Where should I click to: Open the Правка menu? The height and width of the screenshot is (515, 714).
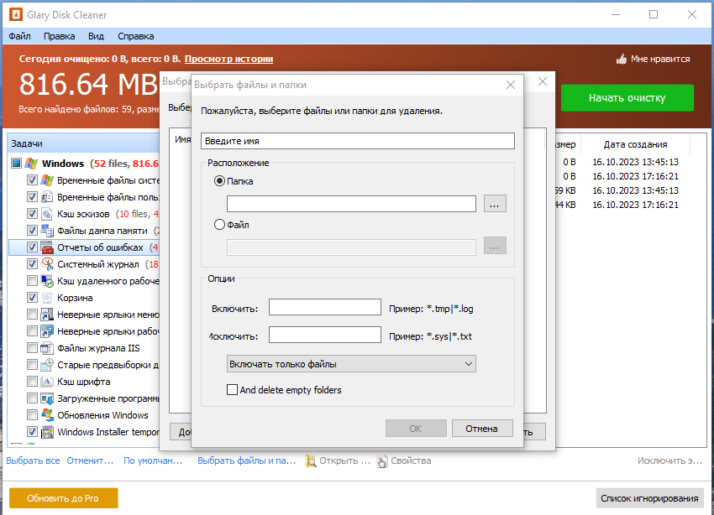59,36
